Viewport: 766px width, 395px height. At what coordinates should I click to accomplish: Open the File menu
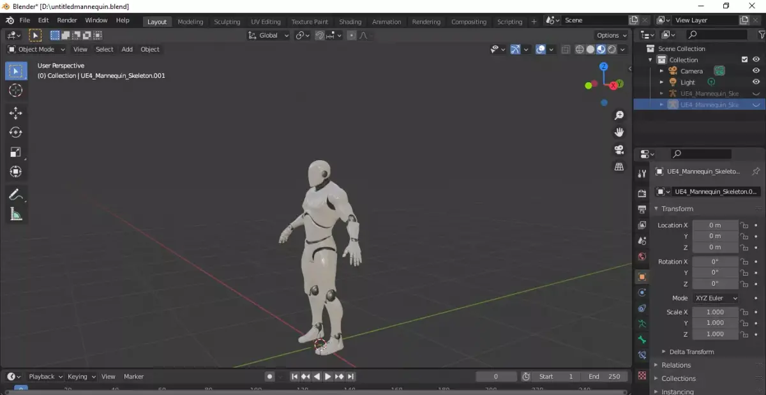pyautogui.click(x=25, y=20)
